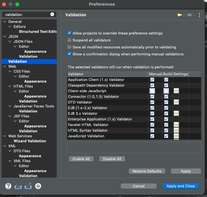Image resolution: width=207 pixels, height=197 pixels.
Task: Click the export preferences icon
Action: 28,186
